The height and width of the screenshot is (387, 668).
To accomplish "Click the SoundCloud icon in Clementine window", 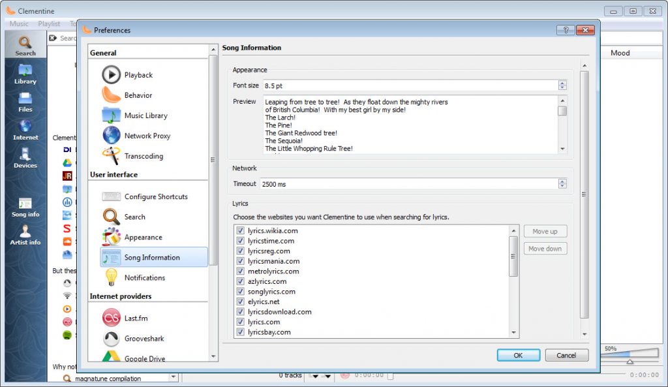I will (x=67, y=241).
